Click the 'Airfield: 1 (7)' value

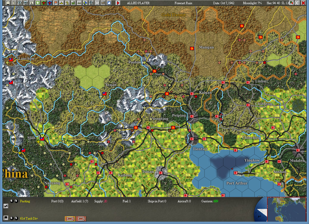[x=80, y=201]
